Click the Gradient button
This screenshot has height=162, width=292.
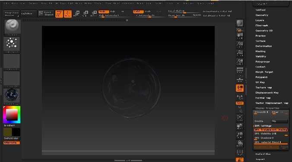click(12, 125)
